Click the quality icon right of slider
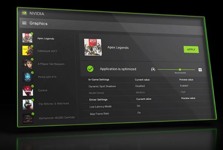 200,70
